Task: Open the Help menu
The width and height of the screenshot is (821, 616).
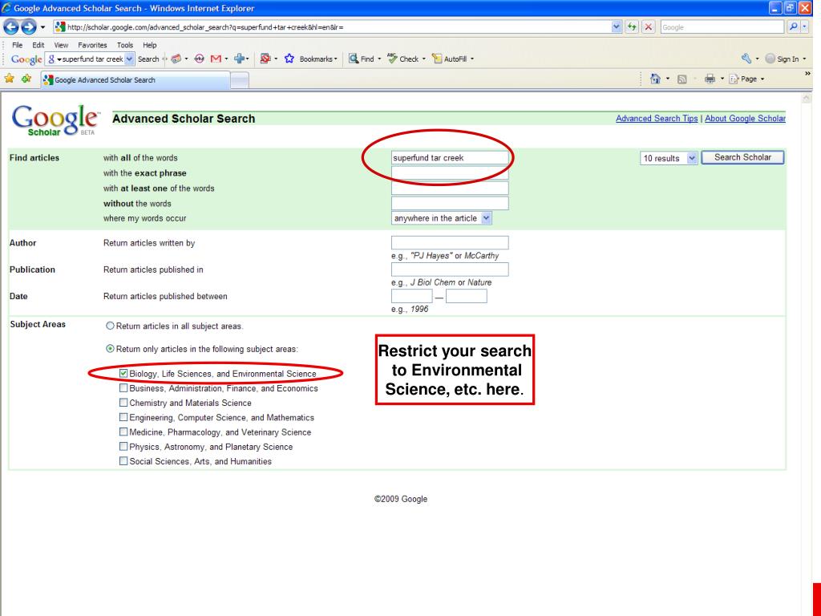Action: tap(150, 45)
